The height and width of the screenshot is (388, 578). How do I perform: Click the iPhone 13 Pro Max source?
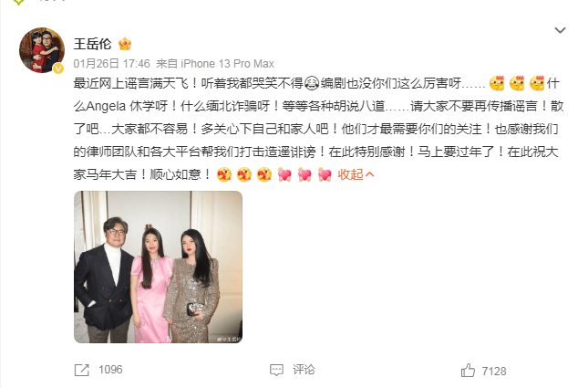point(227,64)
